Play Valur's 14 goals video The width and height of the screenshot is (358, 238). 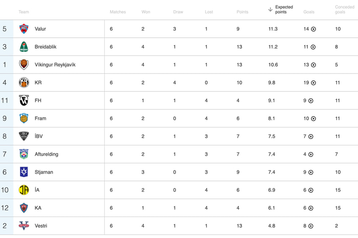314,29
